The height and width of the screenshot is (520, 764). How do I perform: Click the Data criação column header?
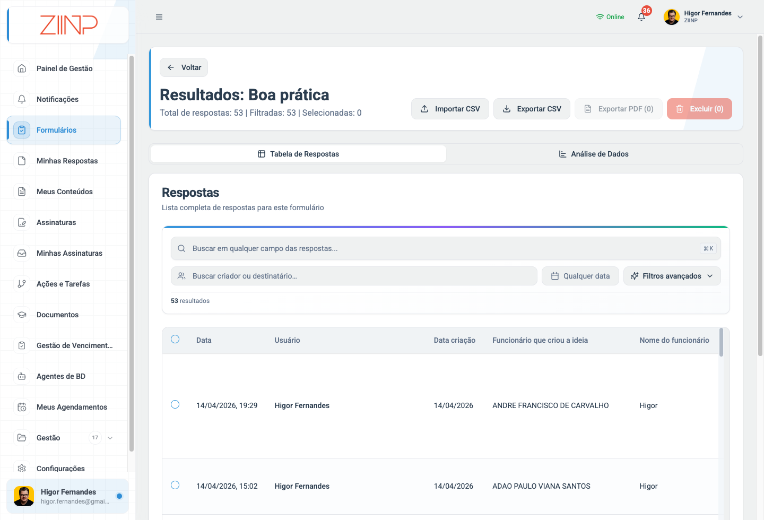455,340
